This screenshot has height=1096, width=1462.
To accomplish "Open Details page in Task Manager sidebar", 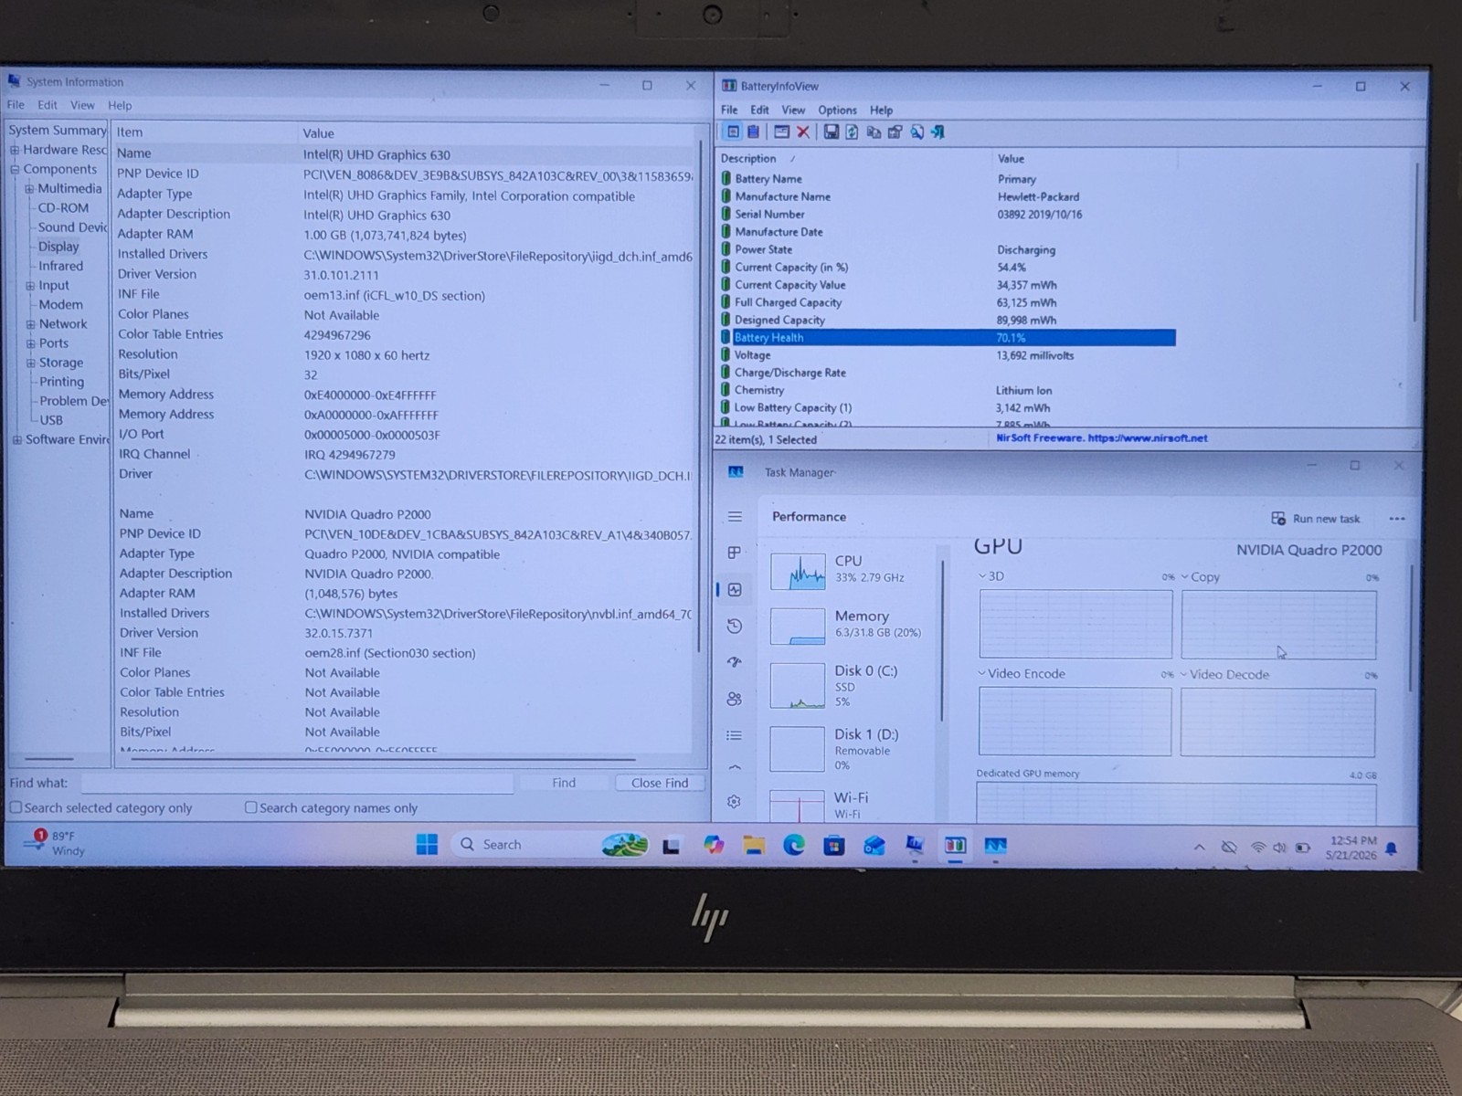I will click(x=734, y=735).
